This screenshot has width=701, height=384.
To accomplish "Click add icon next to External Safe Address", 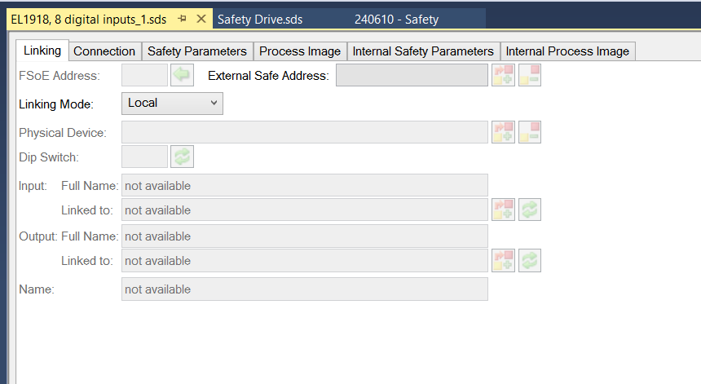I will [503, 76].
